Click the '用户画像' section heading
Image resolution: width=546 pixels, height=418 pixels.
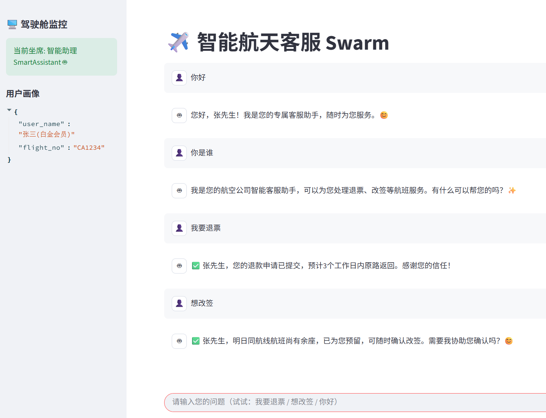(x=23, y=94)
